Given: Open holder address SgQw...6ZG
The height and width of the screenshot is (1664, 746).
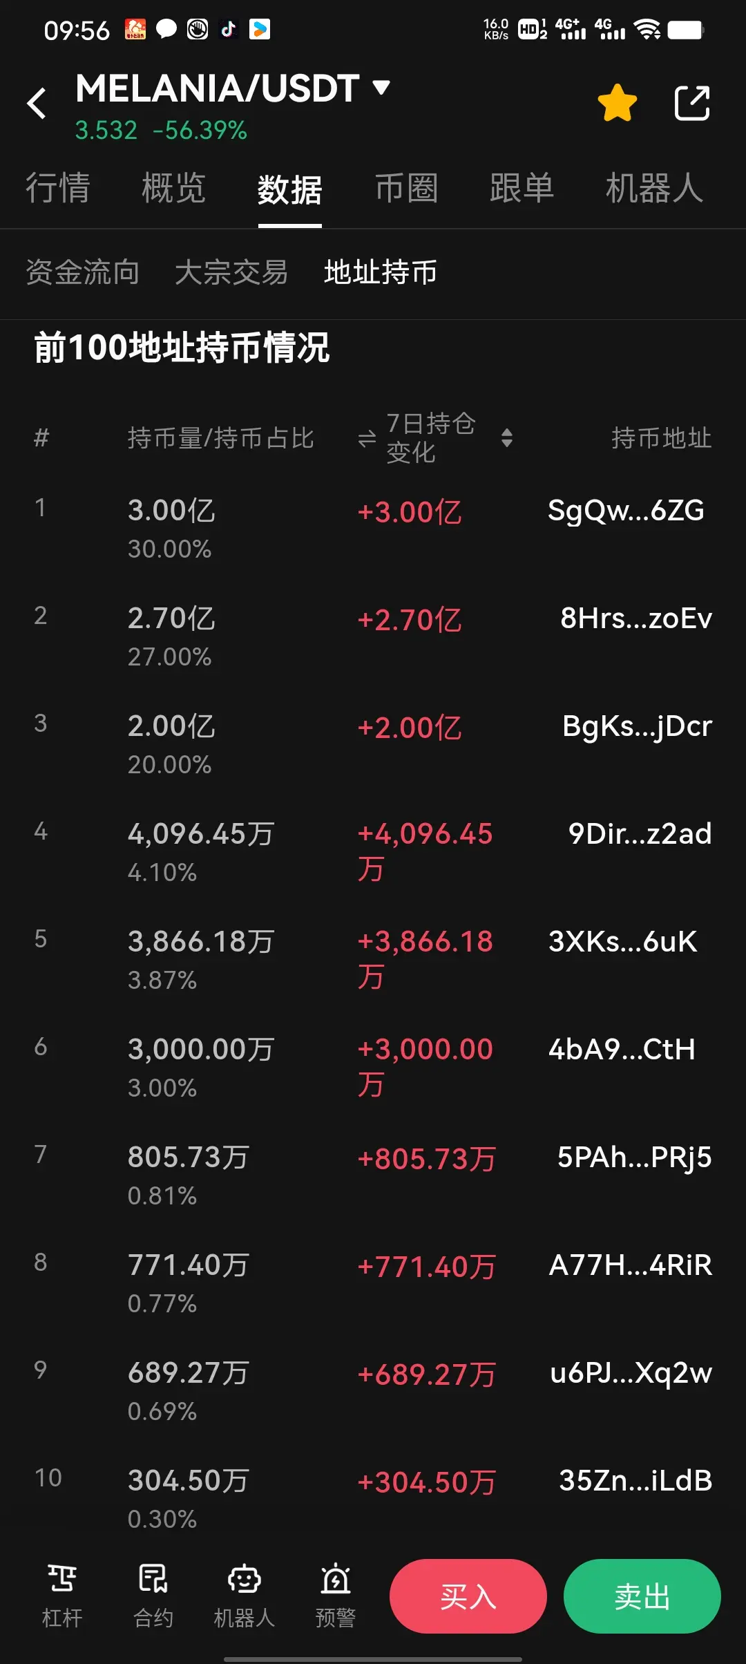Looking at the screenshot, I should pyautogui.click(x=626, y=511).
